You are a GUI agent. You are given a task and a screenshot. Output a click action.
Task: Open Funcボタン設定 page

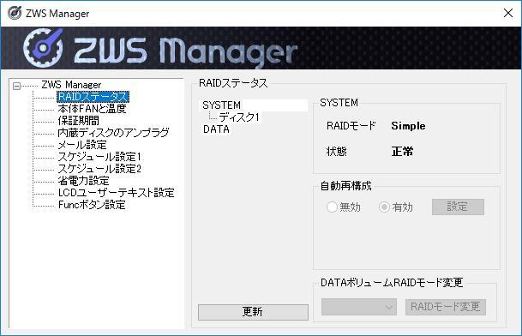point(92,205)
